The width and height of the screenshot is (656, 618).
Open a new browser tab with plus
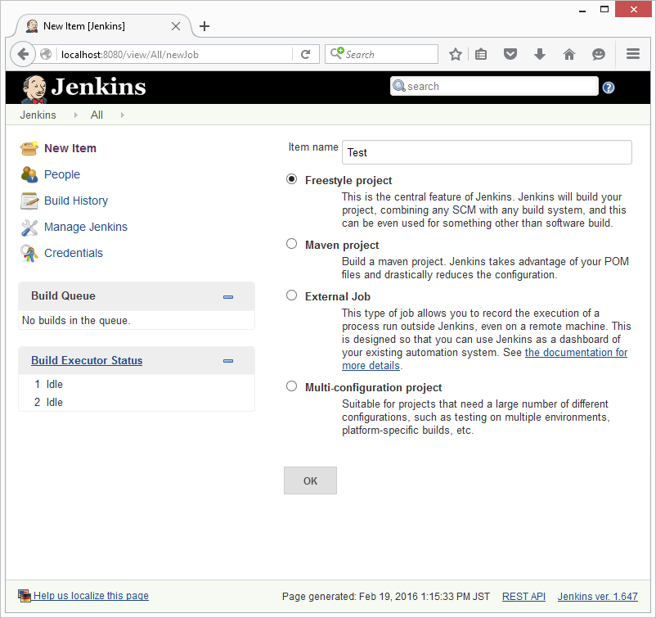pos(204,26)
